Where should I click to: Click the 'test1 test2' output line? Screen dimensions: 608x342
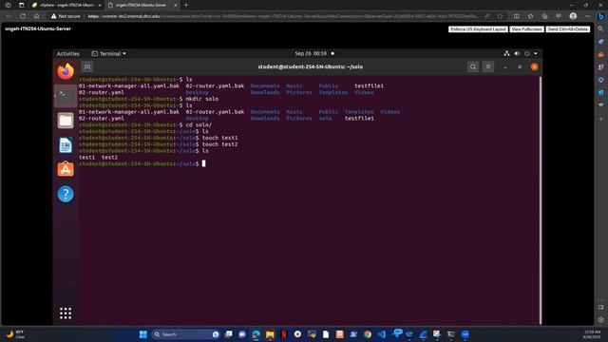click(x=98, y=158)
